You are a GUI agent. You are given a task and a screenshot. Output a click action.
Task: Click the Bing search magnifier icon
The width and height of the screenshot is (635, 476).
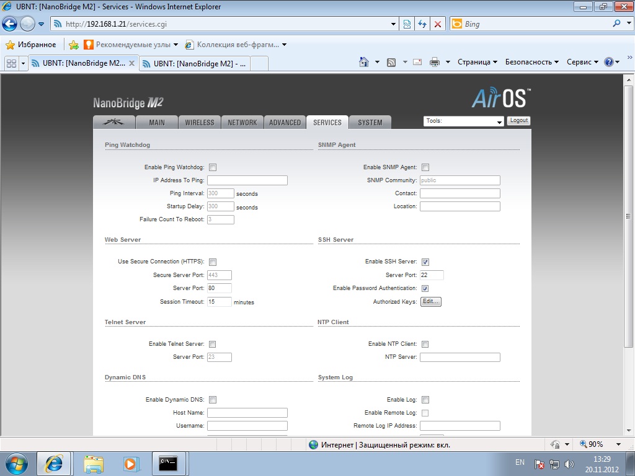pos(617,24)
